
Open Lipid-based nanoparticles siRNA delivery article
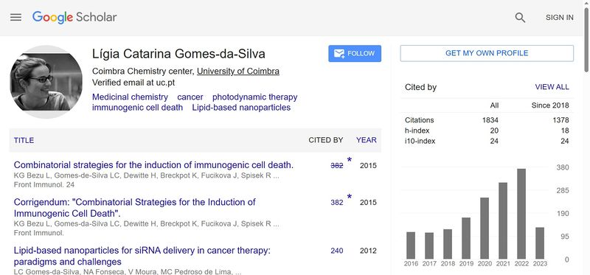pos(142,256)
